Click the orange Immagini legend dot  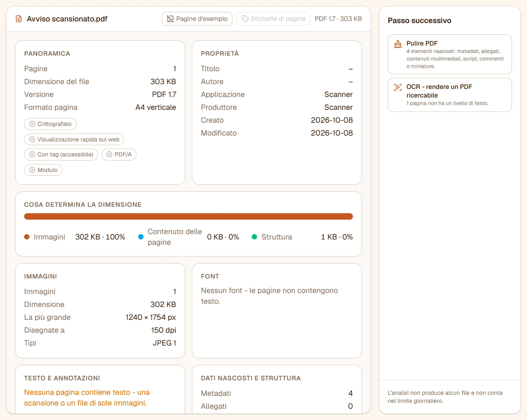pyautogui.click(x=27, y=237)
